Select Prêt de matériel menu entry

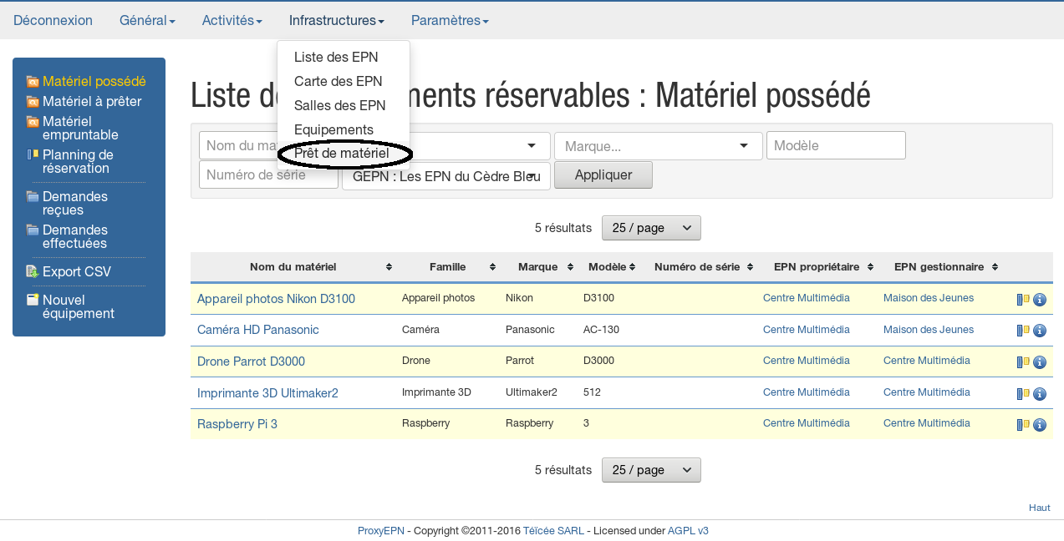click(x=341, y=154)
